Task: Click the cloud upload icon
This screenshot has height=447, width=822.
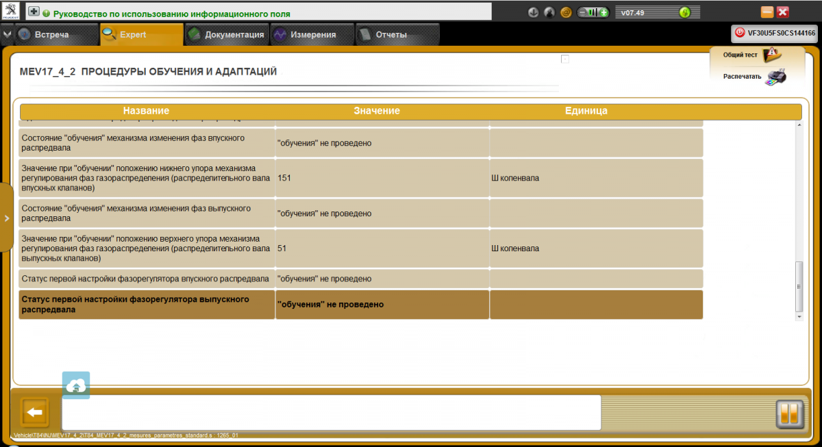Action: click(x=76, y=386)
